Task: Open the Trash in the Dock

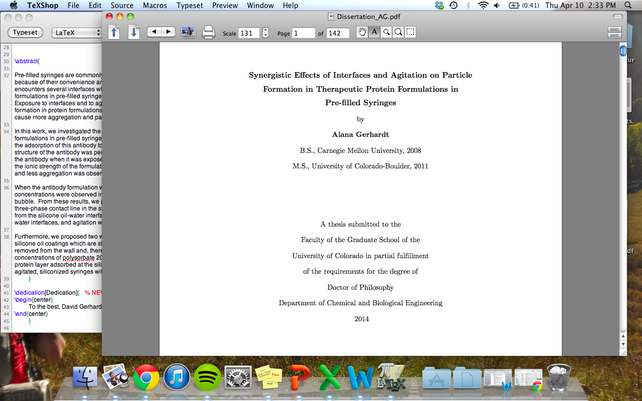Action: point(559,377)
